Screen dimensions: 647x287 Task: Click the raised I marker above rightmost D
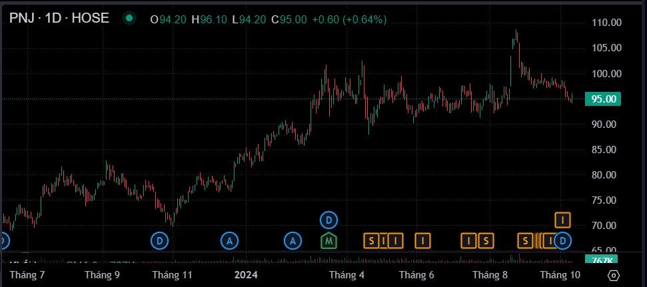point(562,219)
